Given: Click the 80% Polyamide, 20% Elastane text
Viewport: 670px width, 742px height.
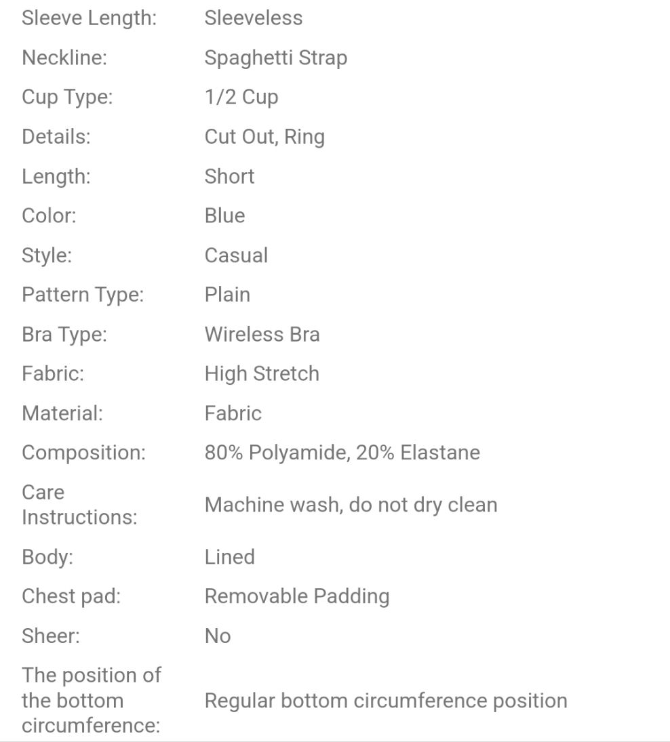Looking at the screenshot, I should (342, 453).
